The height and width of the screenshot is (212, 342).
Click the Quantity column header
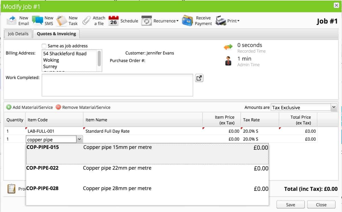15,120
